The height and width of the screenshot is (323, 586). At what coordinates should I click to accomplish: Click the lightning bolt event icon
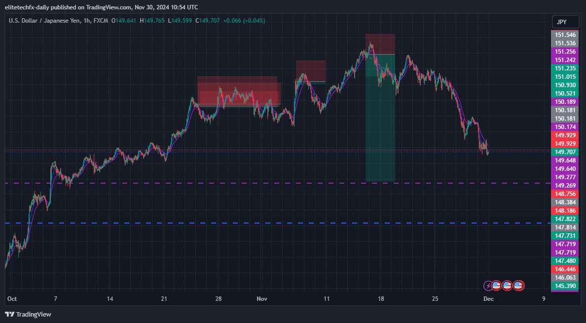coord(488,286)
